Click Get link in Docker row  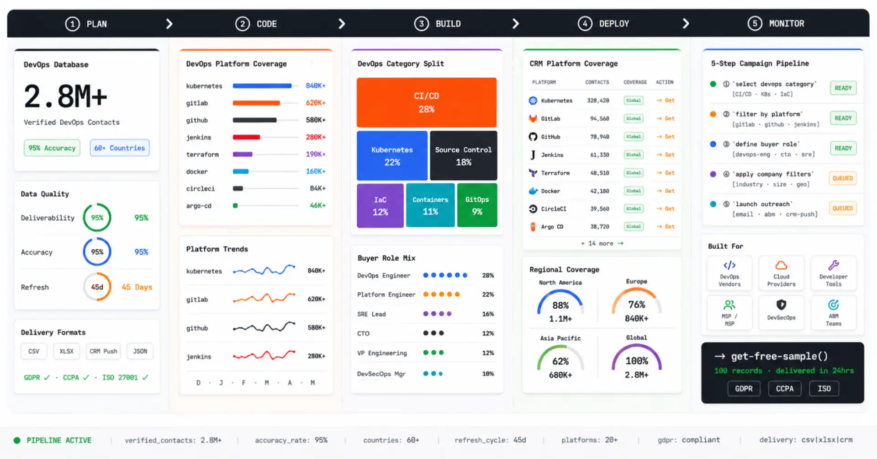[666, 191]
